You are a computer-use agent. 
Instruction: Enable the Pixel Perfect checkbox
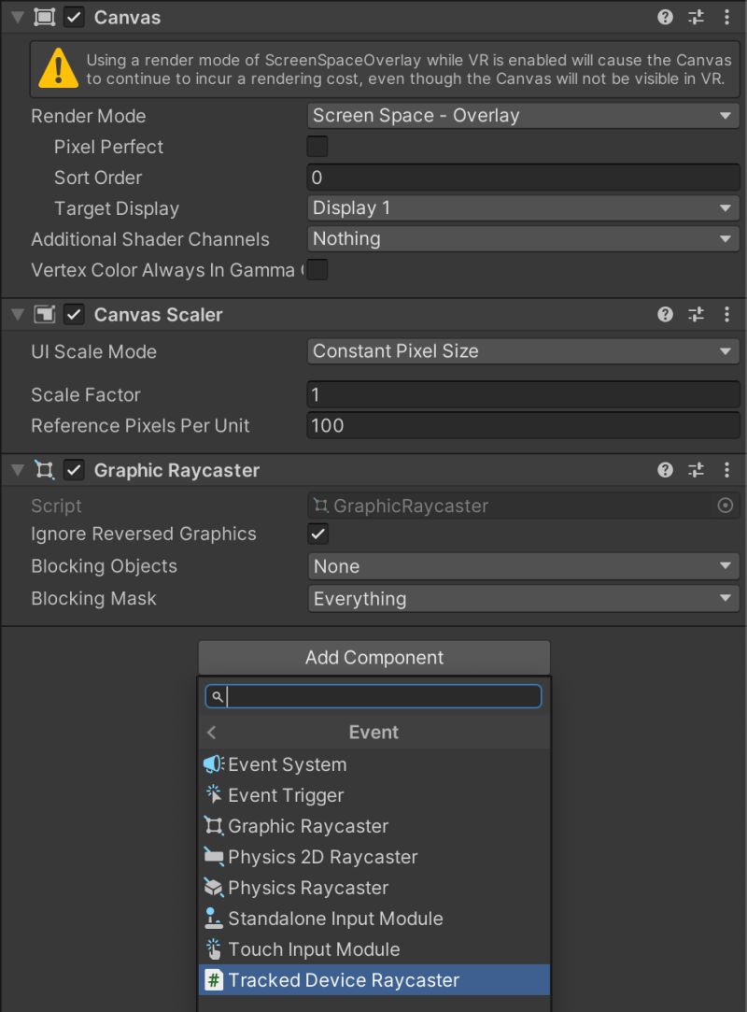[x=317, y=146]
